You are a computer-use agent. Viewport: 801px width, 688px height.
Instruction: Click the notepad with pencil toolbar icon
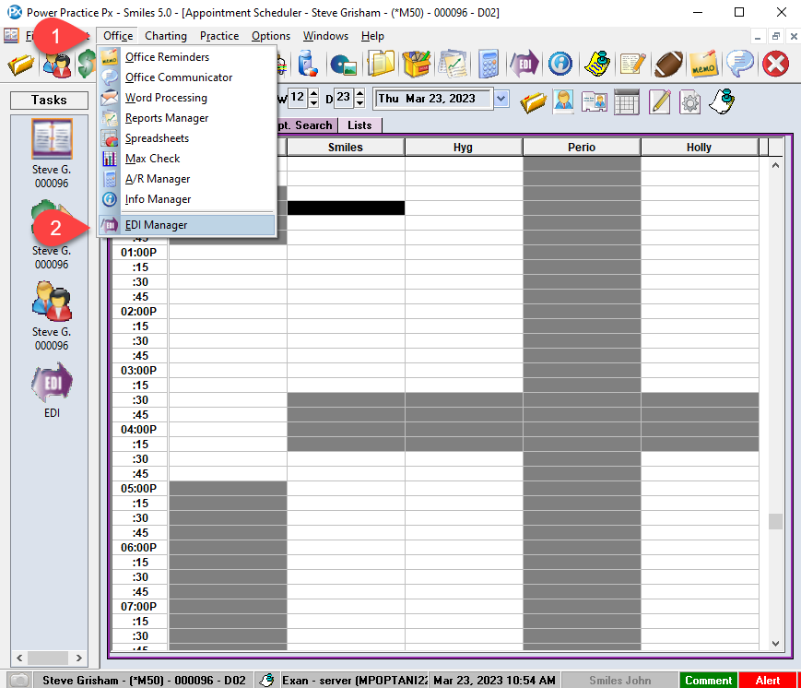pyautogui.click(x=632, y=64)
